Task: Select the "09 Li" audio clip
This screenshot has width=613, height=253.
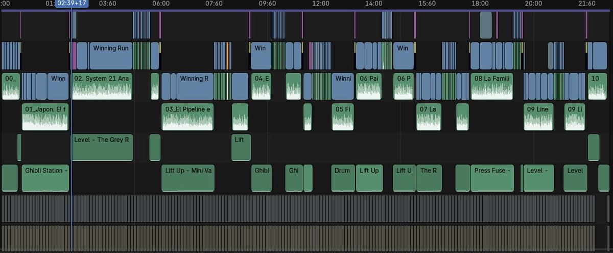Action: tap(575, 117)
